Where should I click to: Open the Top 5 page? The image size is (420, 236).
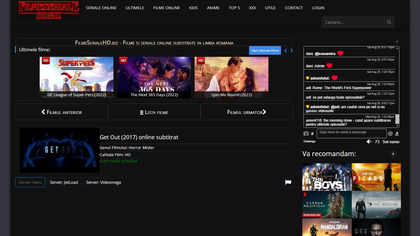(x=234, y=8)
